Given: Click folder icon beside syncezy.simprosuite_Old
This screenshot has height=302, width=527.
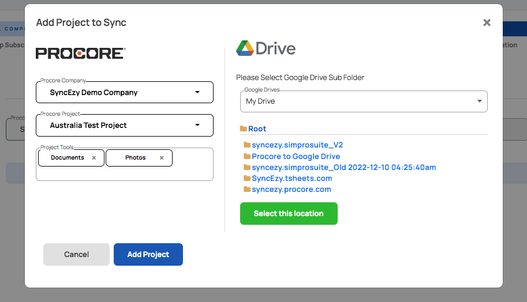Looking at the screenshot, I should pos(247,167).
